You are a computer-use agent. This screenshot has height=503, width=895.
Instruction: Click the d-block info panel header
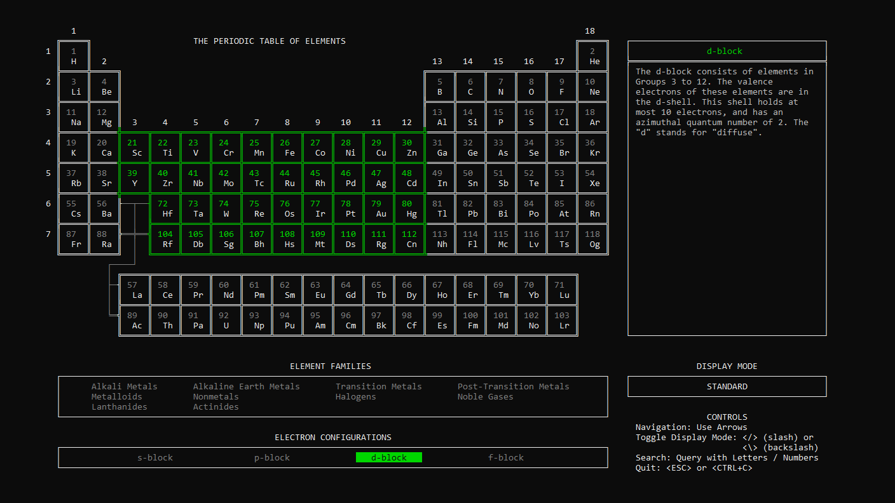coord(727,51)
